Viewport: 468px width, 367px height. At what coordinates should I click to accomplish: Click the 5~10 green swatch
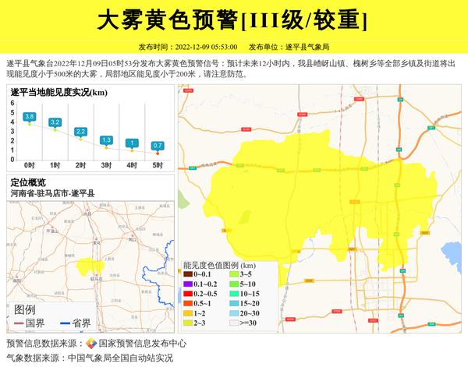234,284
